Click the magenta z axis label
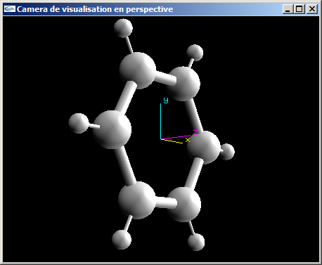 [x=195, y=132]
